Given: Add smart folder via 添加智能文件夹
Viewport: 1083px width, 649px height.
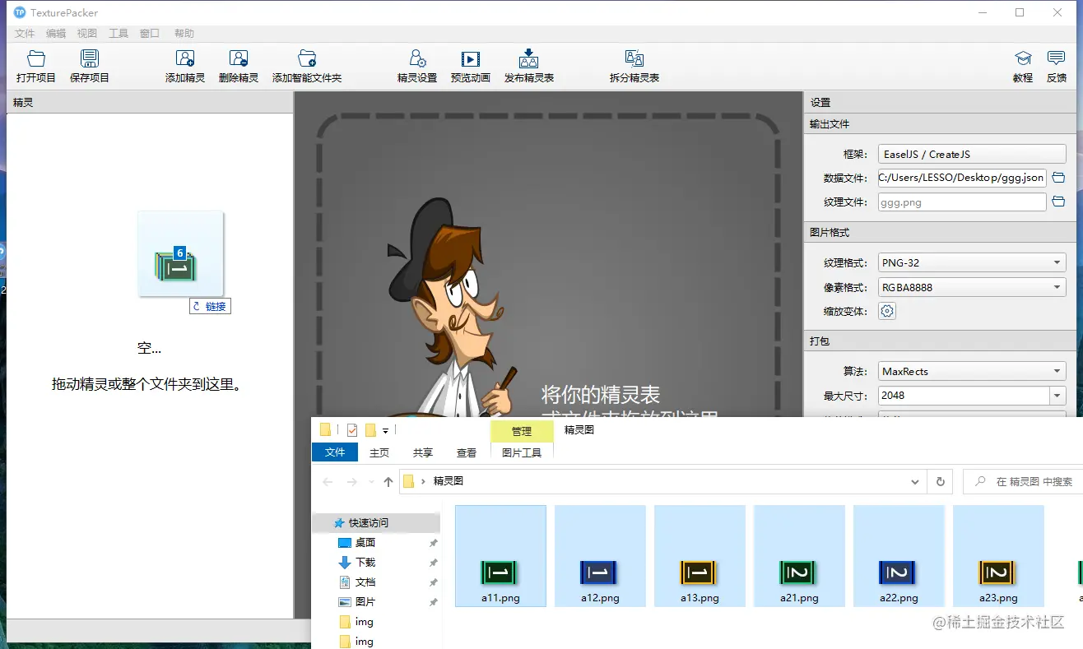Looking at the screenshot, I should [307, 66].
